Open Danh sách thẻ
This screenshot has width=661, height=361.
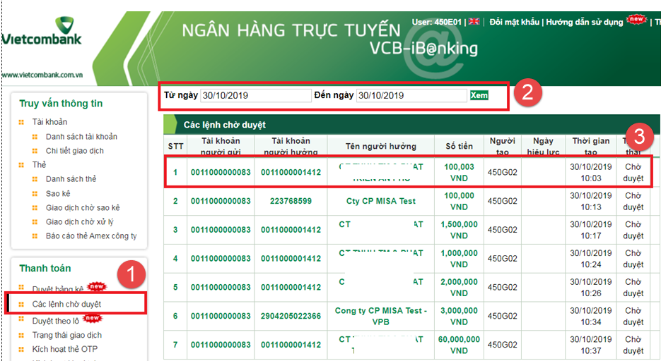71,179
